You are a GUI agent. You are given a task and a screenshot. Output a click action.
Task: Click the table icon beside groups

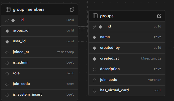coord(95,16)
